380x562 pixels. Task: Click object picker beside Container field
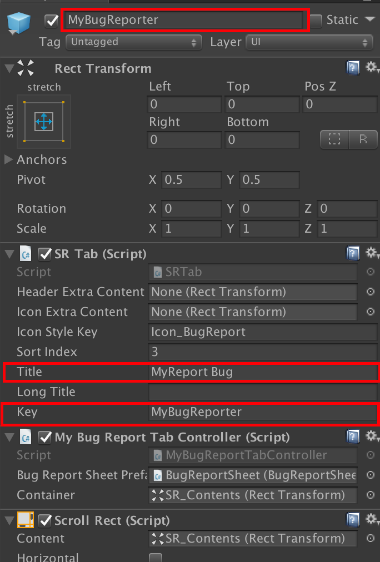tap(371, 495)
